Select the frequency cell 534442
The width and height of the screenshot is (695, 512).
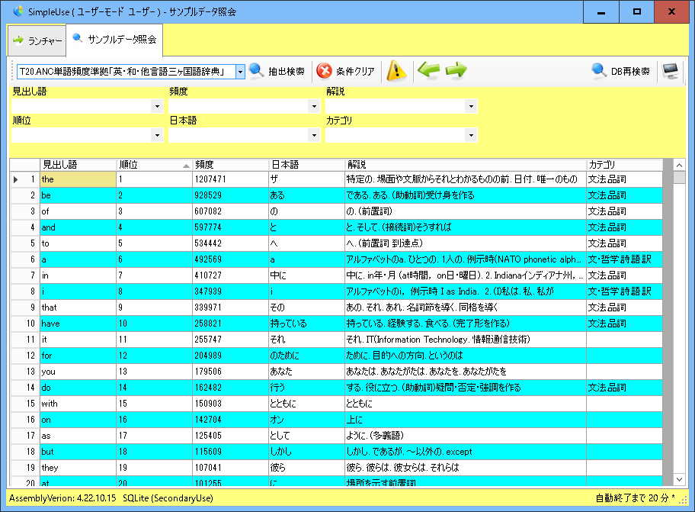(230, 243)
